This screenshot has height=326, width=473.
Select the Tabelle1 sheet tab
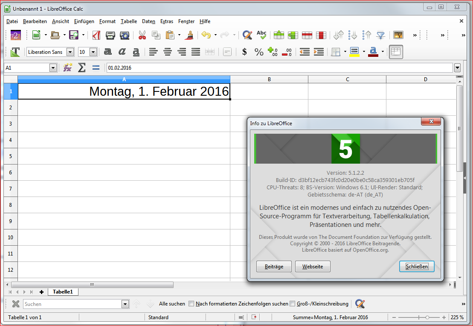point(63,292)
